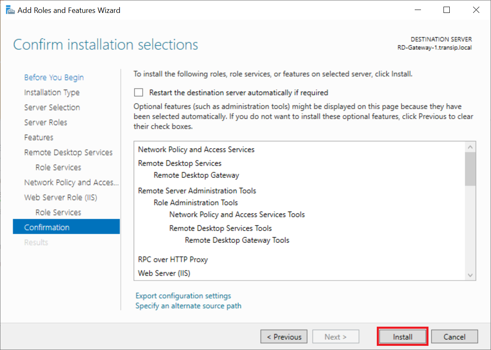Click the wizard icon in title bar
This screenshot has width=491, height=350.
[x=10, y=10]
